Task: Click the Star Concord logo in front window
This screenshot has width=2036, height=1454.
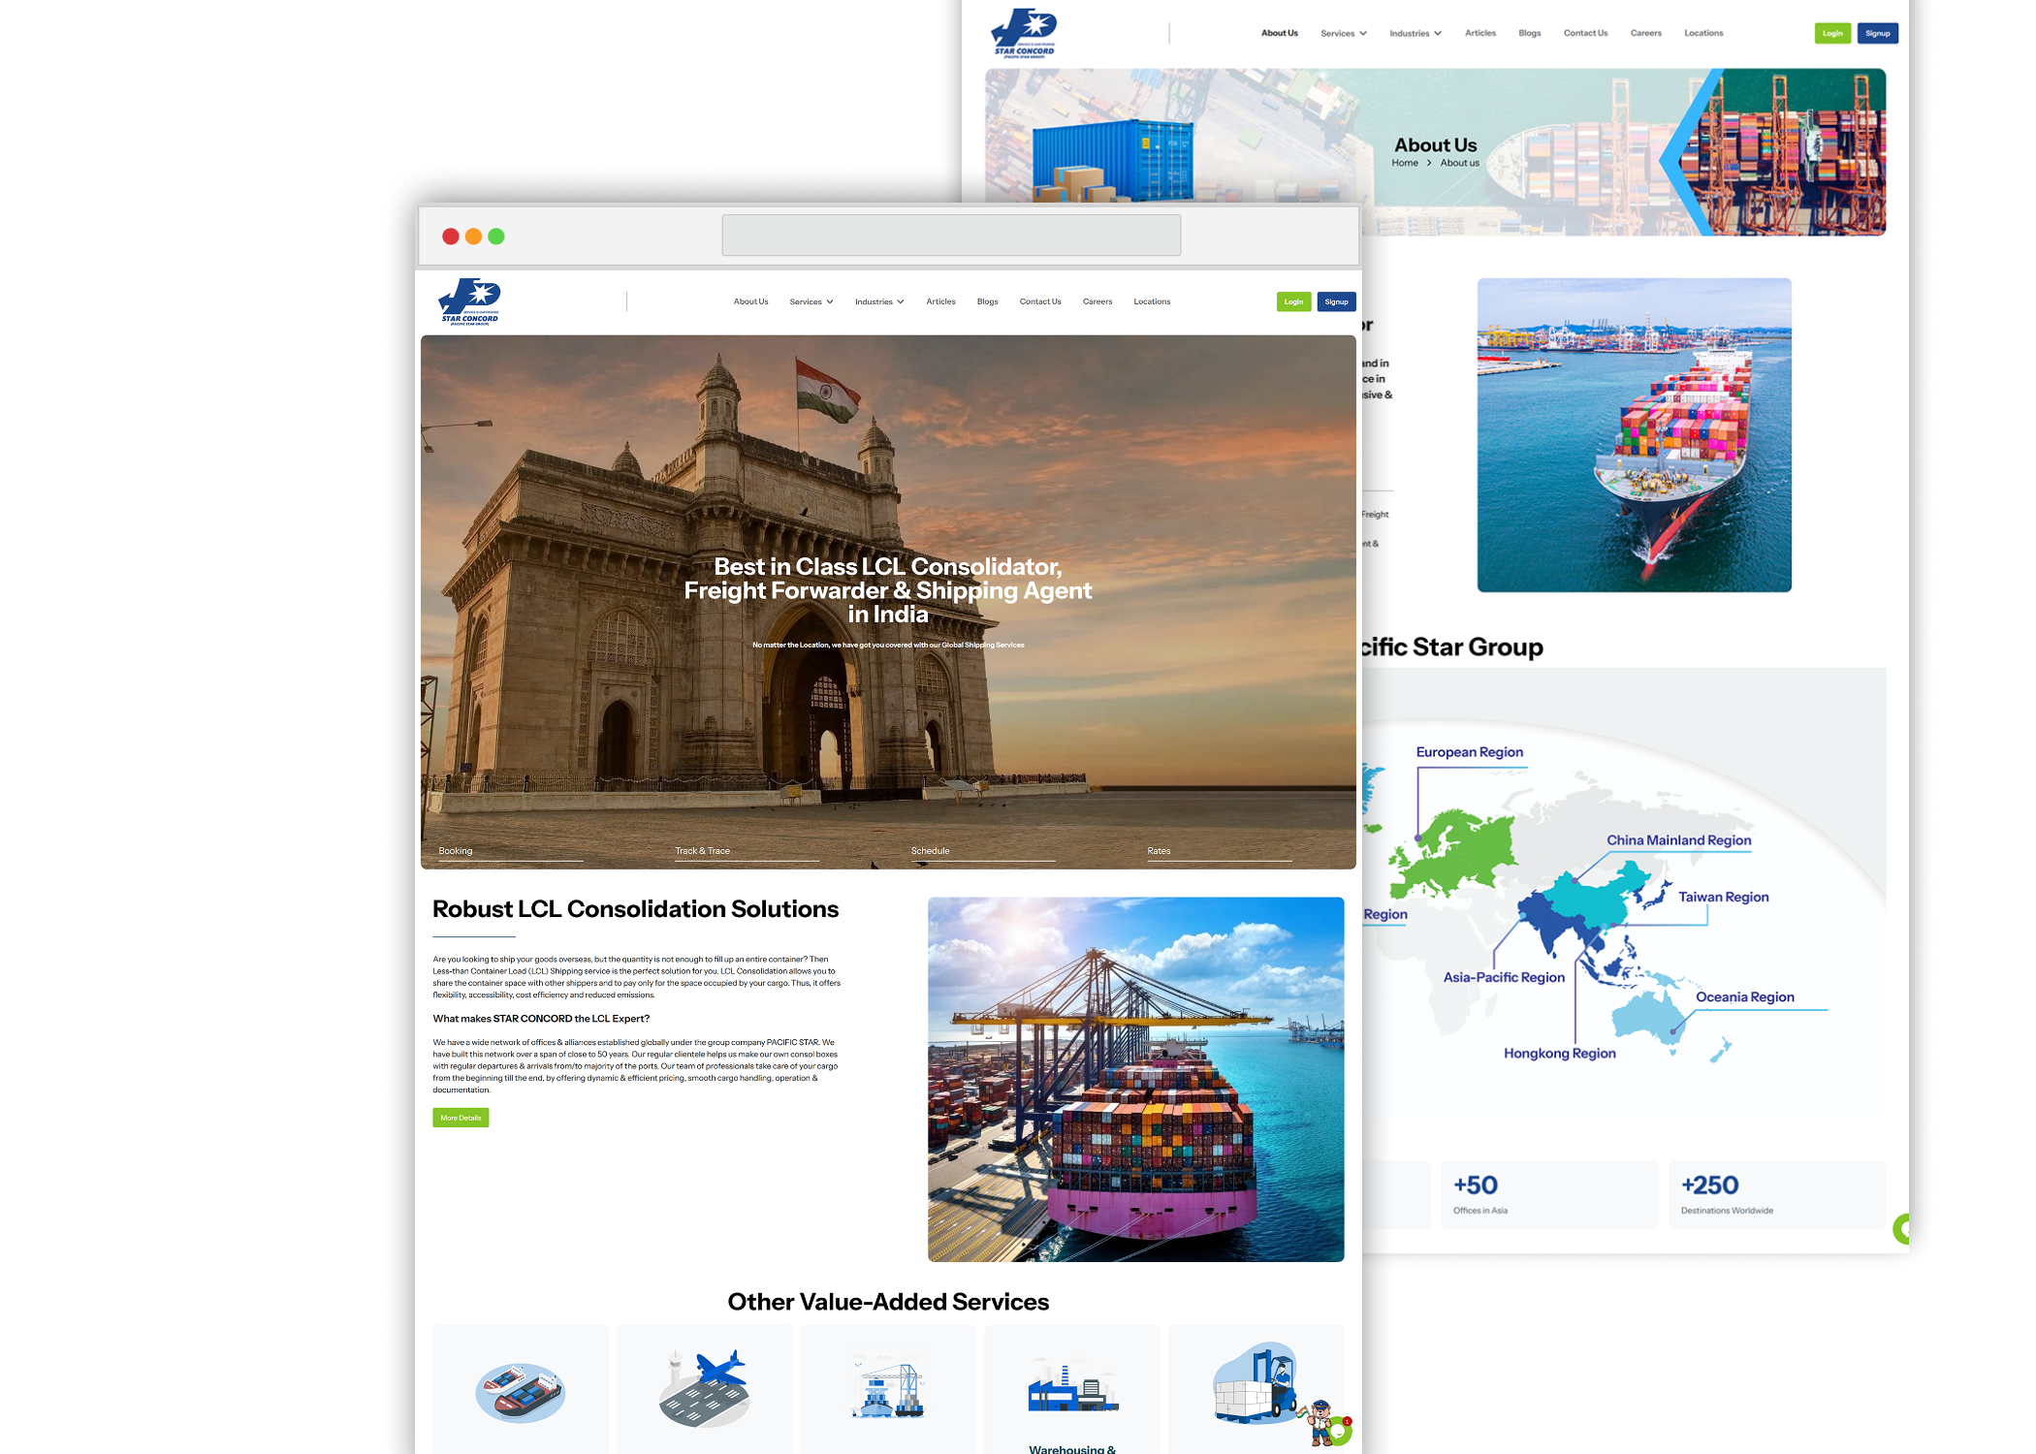Action: [470, 301]
